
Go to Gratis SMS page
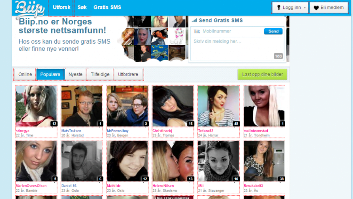tap(106, 8)
